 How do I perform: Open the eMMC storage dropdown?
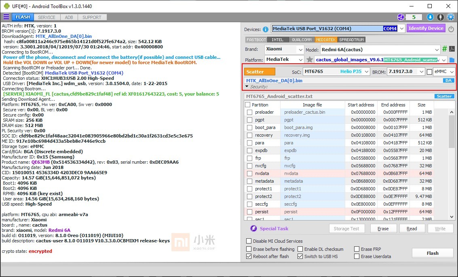452,72
